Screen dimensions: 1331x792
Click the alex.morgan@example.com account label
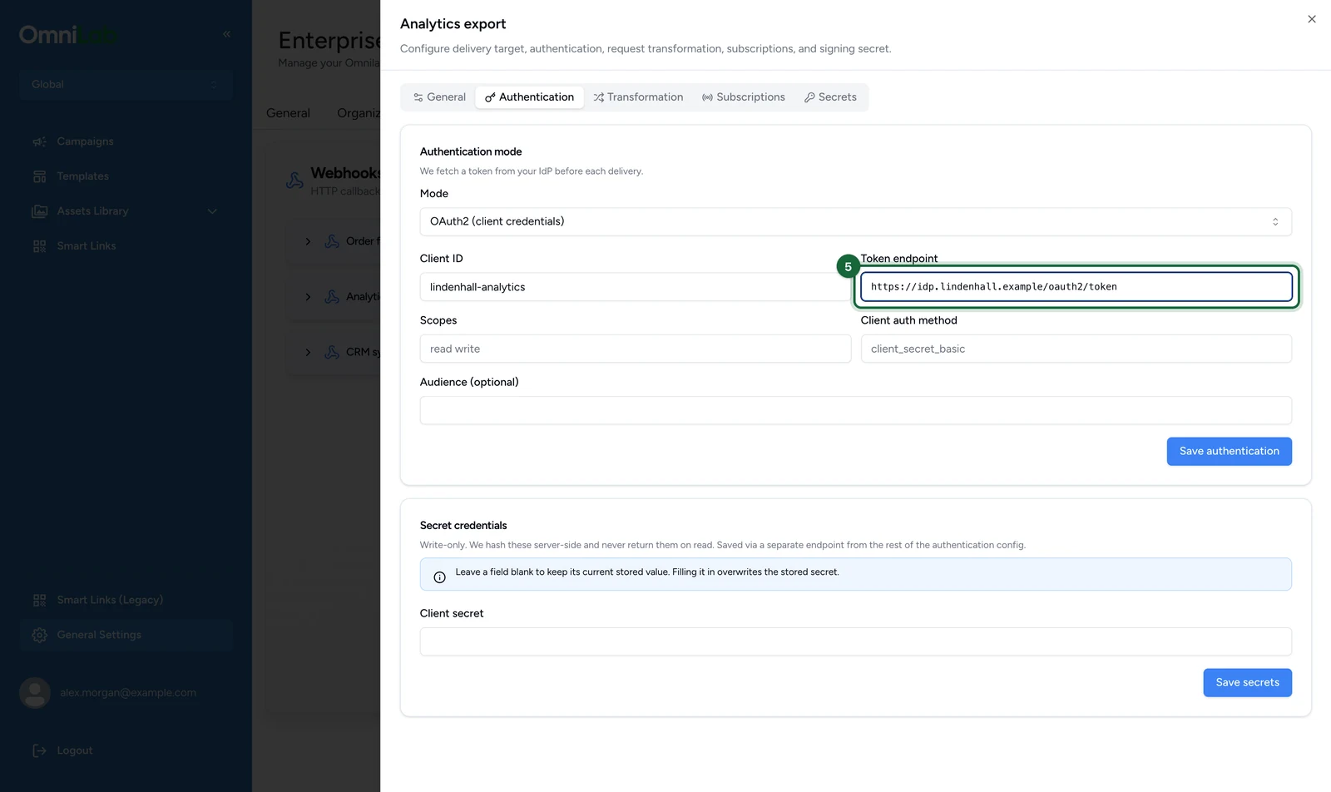(x=128, y=693)
